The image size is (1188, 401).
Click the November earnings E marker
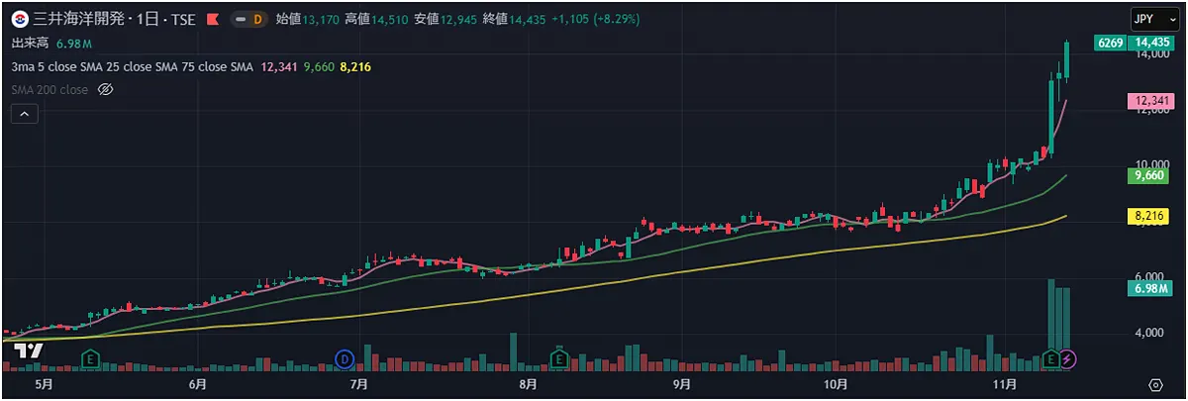pyautogui.click(x=1051, y=357)
